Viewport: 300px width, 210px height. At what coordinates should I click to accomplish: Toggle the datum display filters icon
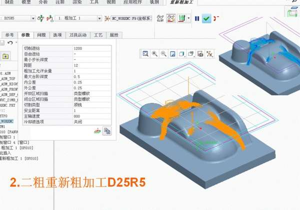click(209, 53)
